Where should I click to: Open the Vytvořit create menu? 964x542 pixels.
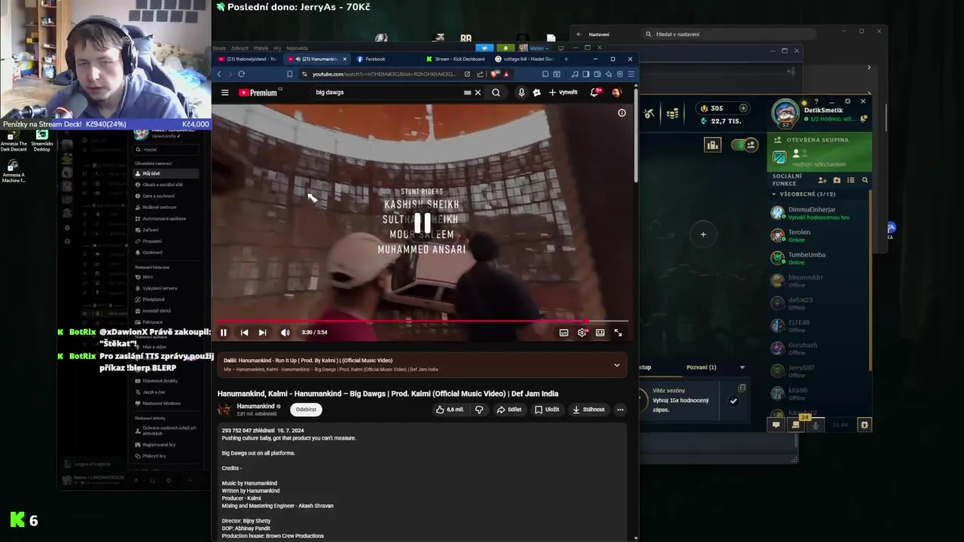click(563, 93)
